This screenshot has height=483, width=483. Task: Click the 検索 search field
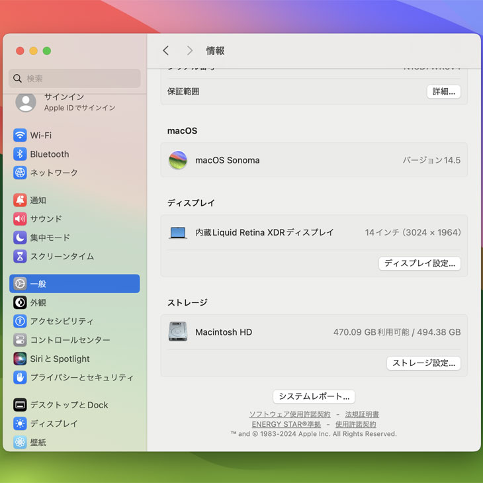pos(75,78)
